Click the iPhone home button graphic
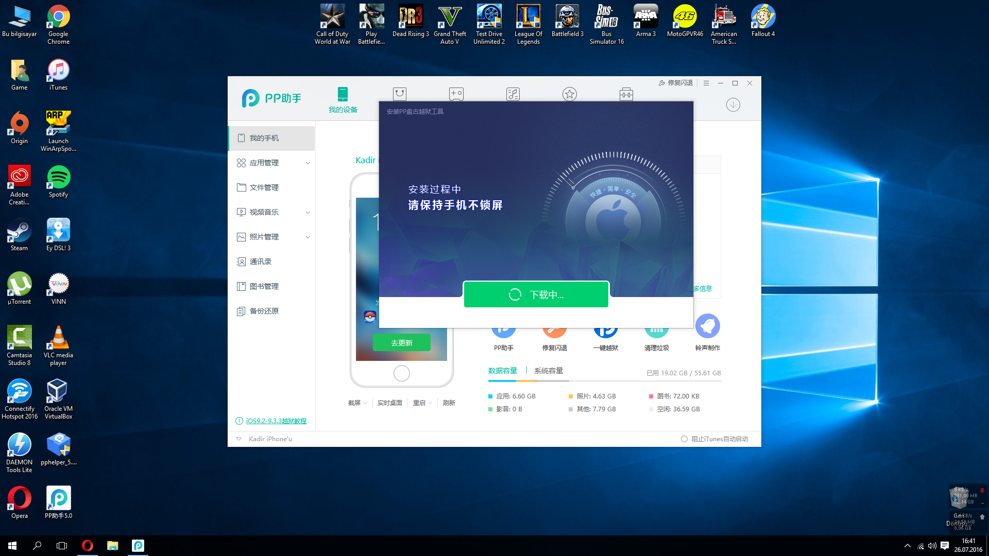 [x=402, y=373]
